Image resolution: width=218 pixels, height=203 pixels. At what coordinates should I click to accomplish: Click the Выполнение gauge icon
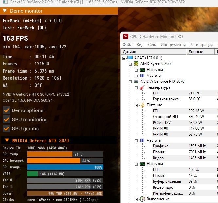click(x=142, y=199)
